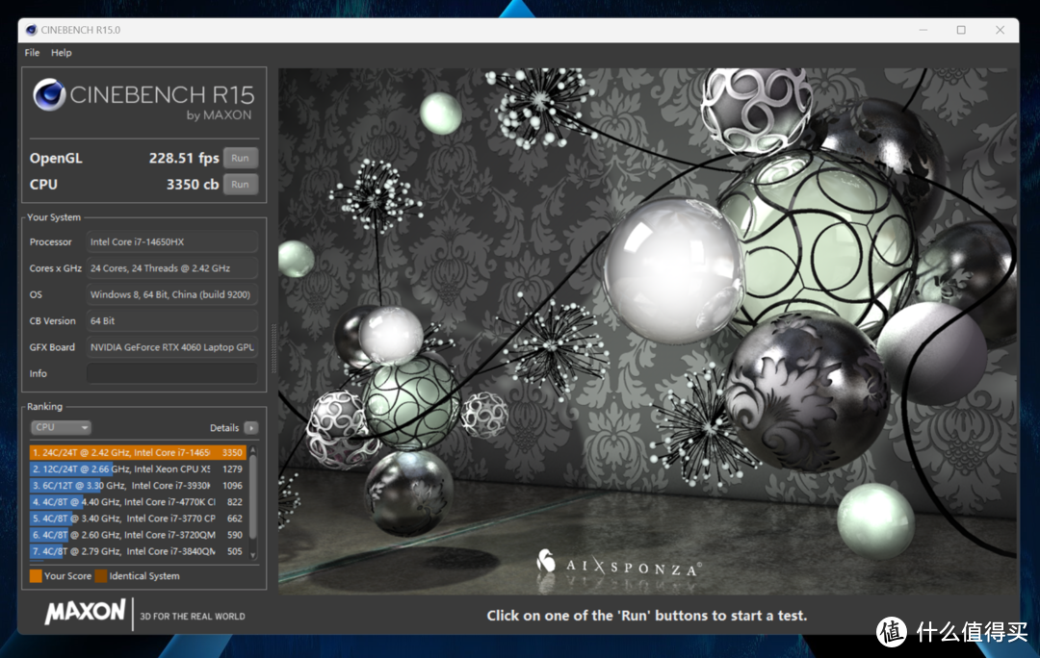Click the ranking list scroll down arrow
Viewport: 1040px width, 658px height.
[252, 555]
